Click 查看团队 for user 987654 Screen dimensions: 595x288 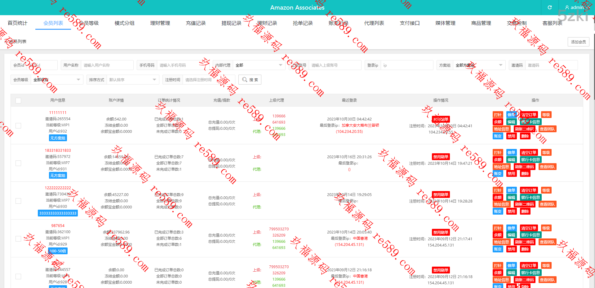tap(547, 242)
